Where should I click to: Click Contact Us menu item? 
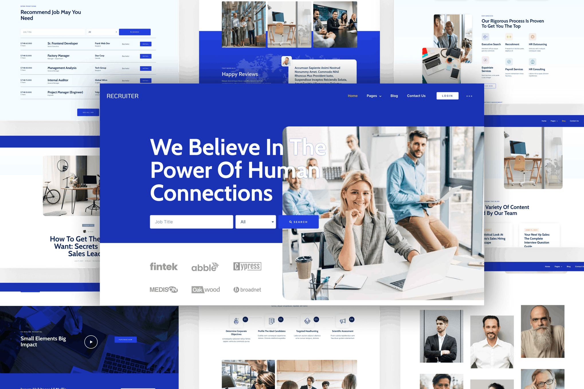click(416, 96)
